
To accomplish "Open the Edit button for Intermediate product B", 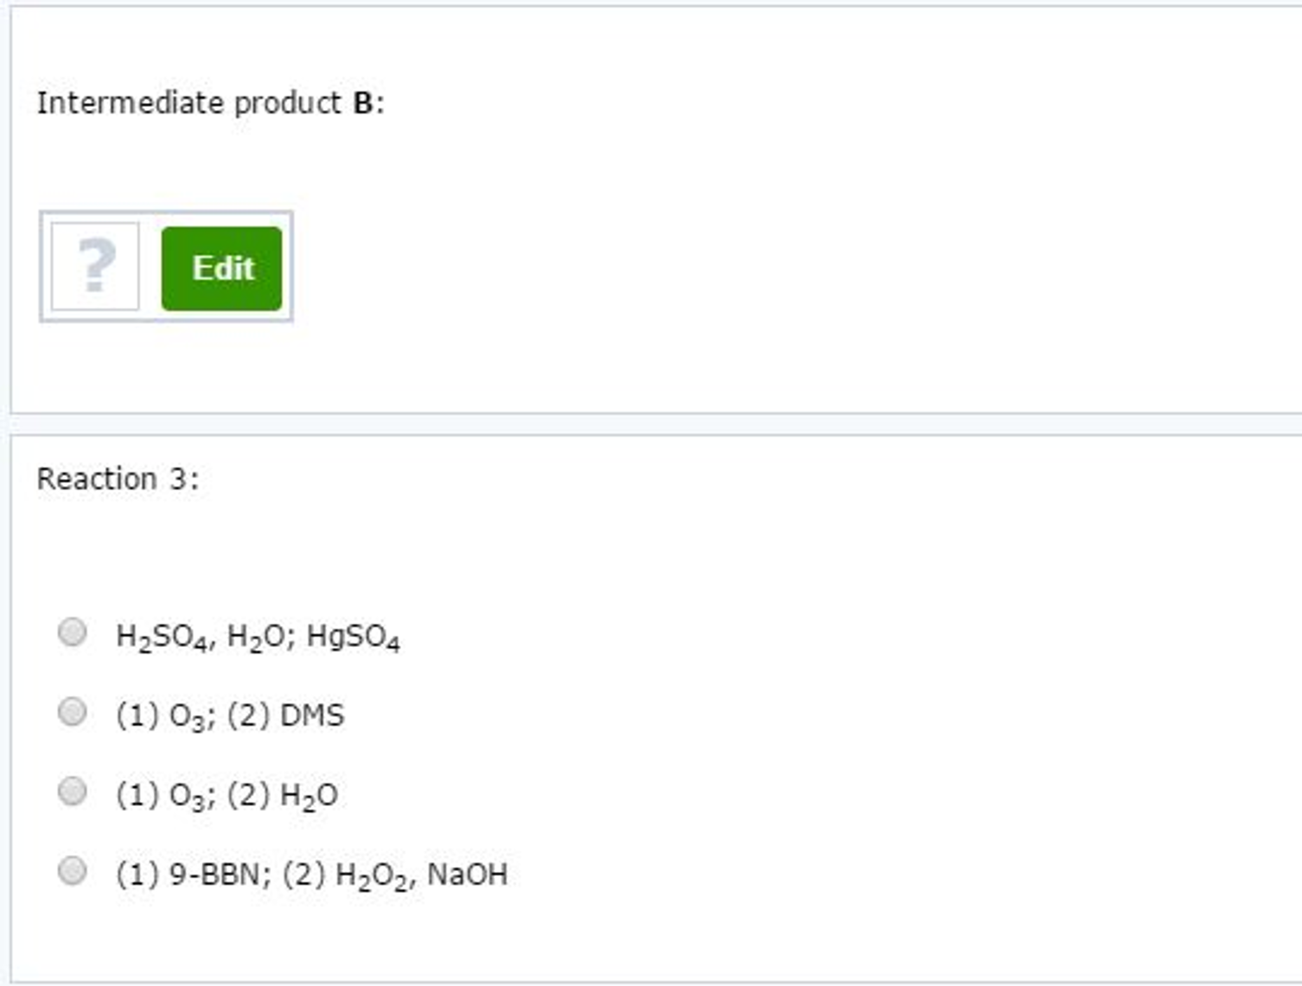I will [x=221, y=269].
